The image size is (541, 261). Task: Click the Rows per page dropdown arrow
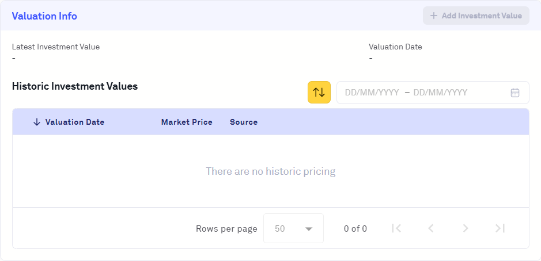[x=309, y=229]
